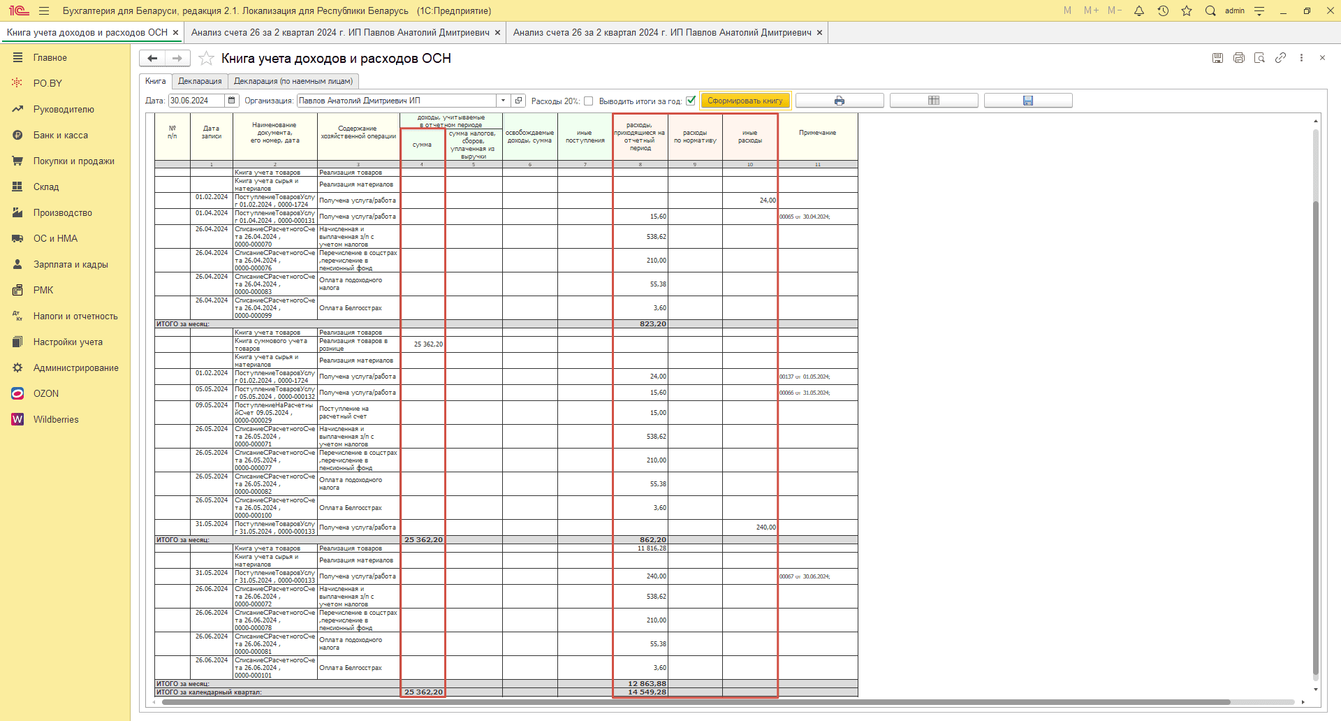Screen dimensions: 1341x721
Task: Open the history clock icon in title bar
Action: click(1163, 10)
